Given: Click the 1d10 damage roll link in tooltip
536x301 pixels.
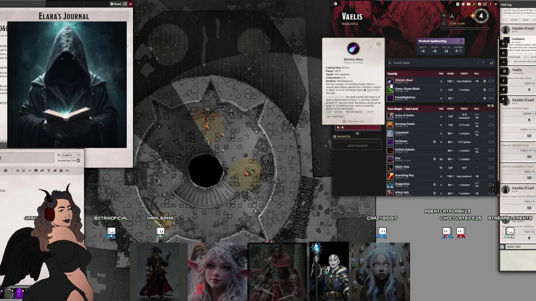Looking at the screenshot, I should point(370,90).
